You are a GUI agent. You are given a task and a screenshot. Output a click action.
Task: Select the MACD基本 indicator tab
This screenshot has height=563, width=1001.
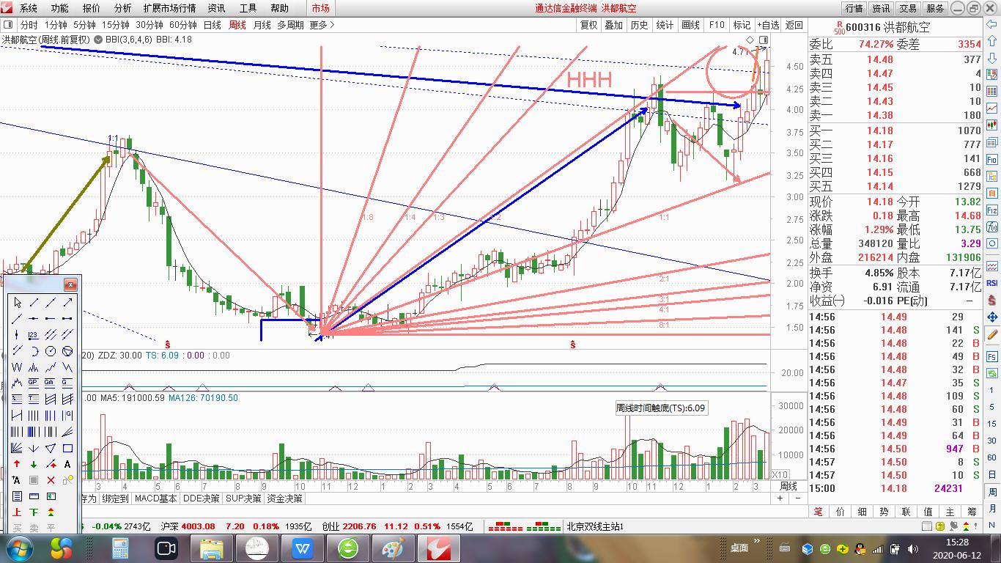(156, 498)
